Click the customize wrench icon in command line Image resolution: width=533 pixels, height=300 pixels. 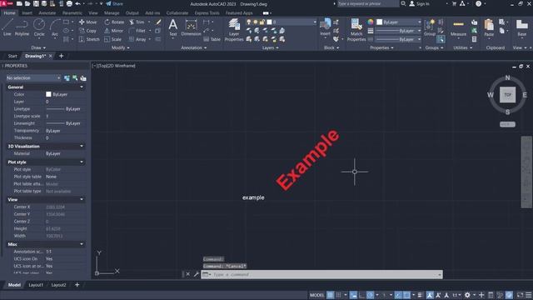tap(197, 274)
